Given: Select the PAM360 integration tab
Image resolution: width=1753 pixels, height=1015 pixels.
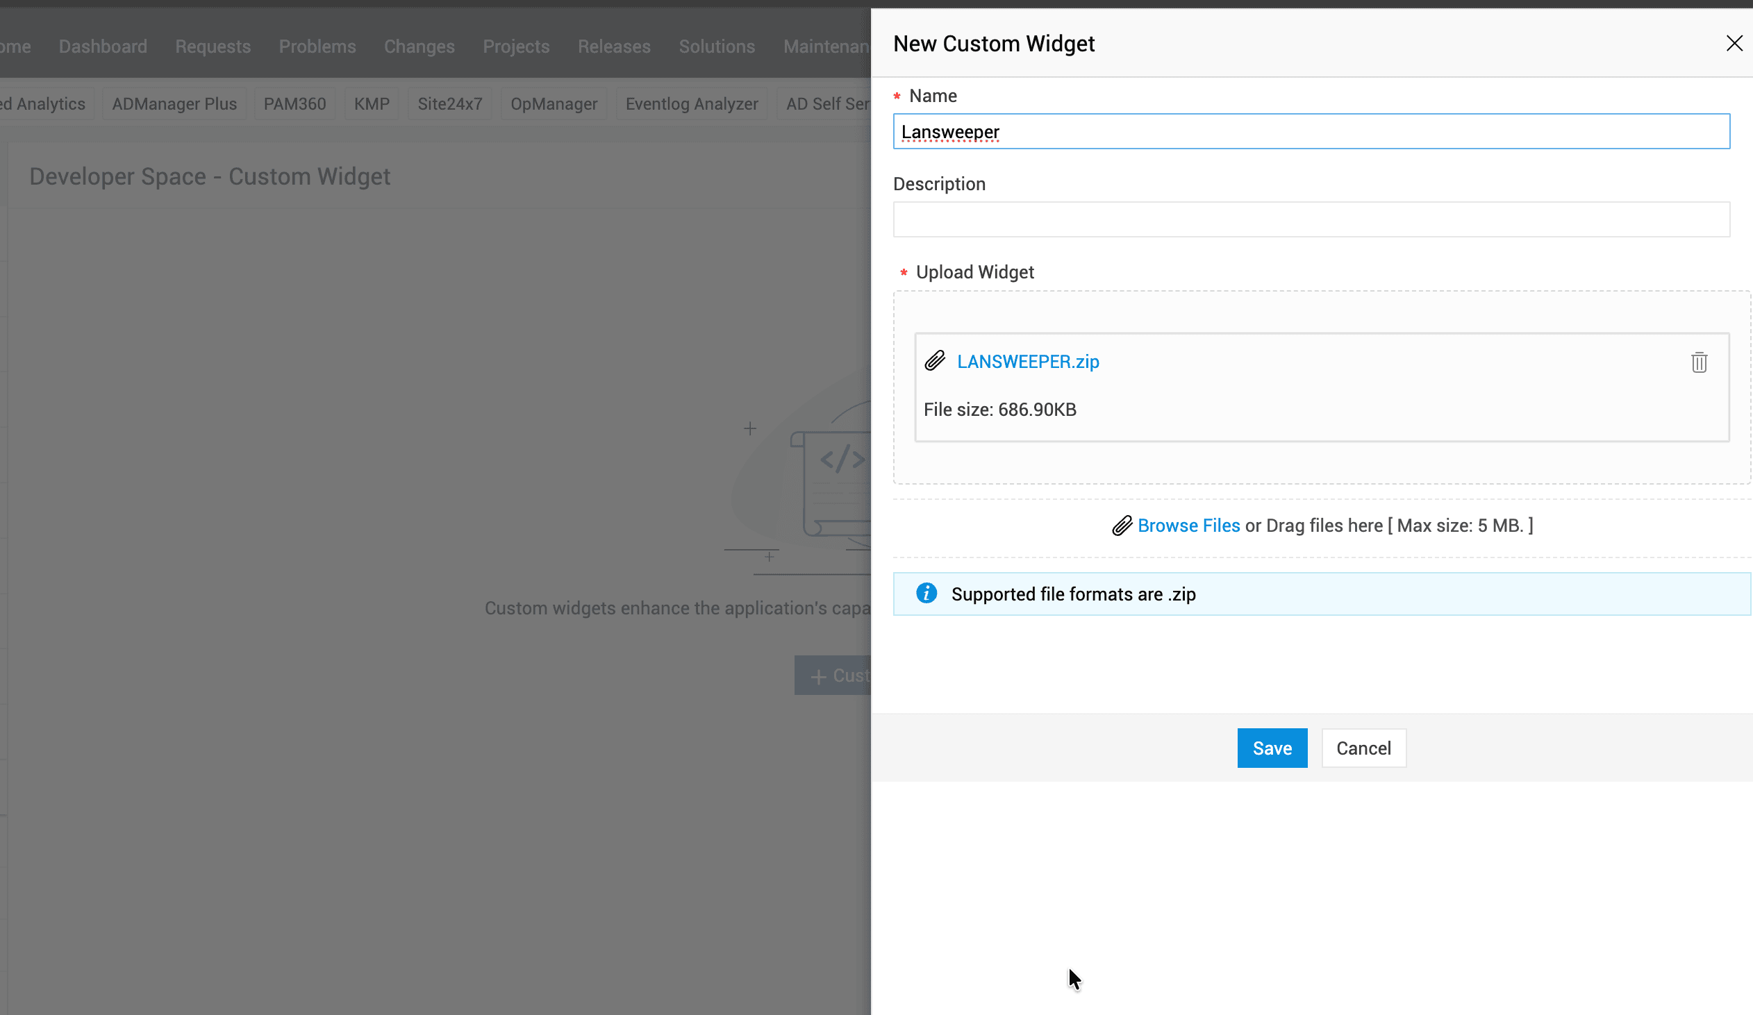Looking at the screenshot, I should [294, 103].
